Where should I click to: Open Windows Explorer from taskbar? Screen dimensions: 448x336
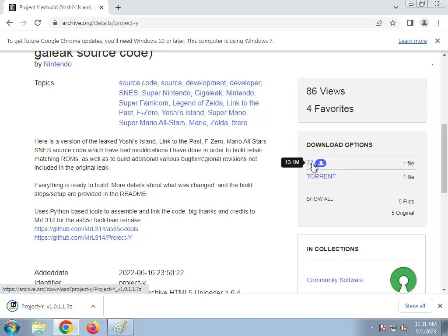(x=39, y=327)
